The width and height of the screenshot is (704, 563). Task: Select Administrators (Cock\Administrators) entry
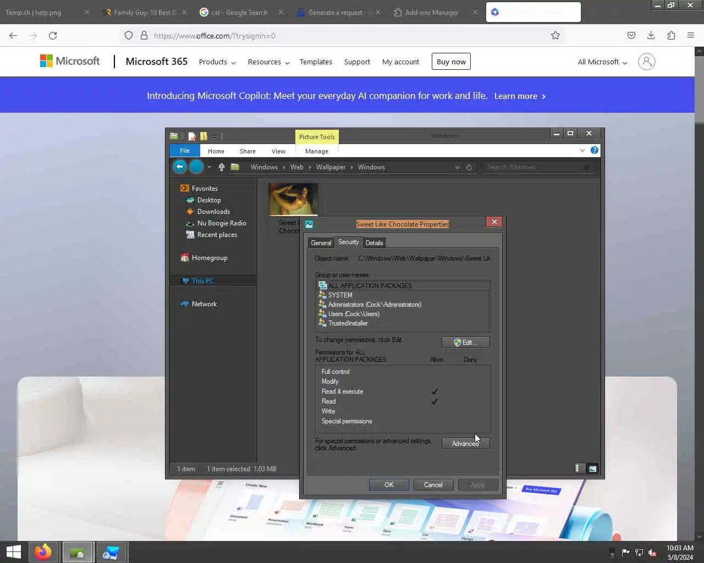[403, 304]
